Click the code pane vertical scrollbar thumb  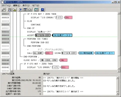point(119,48)
